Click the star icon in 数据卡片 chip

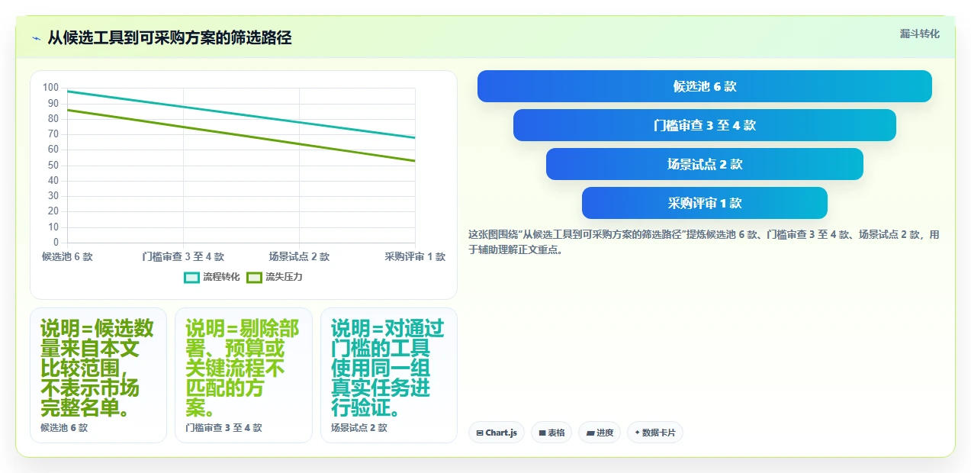point(637,433)
